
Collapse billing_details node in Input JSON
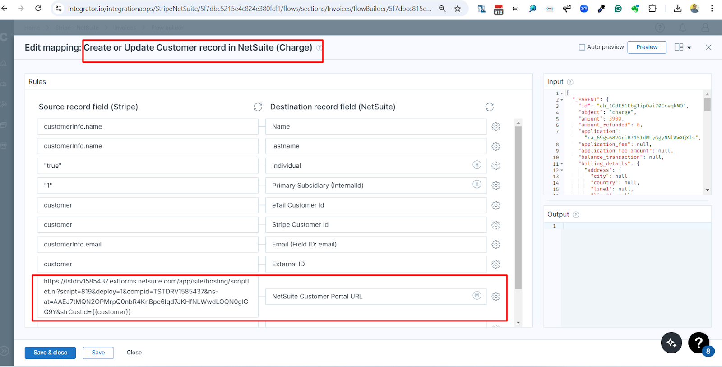click(562, 164)
